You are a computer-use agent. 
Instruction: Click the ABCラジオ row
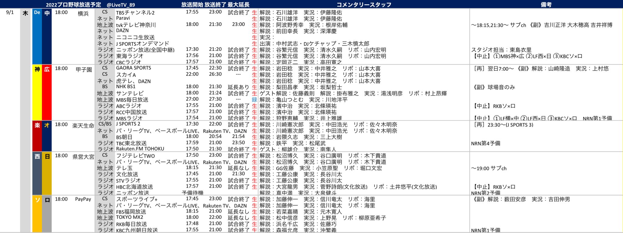tap(129, 106)
